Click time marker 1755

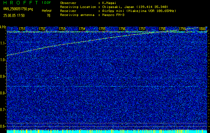pos(102,29)
